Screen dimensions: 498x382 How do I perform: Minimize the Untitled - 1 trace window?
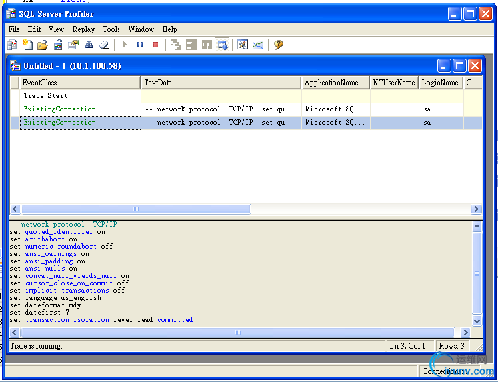tap(444, 66)
